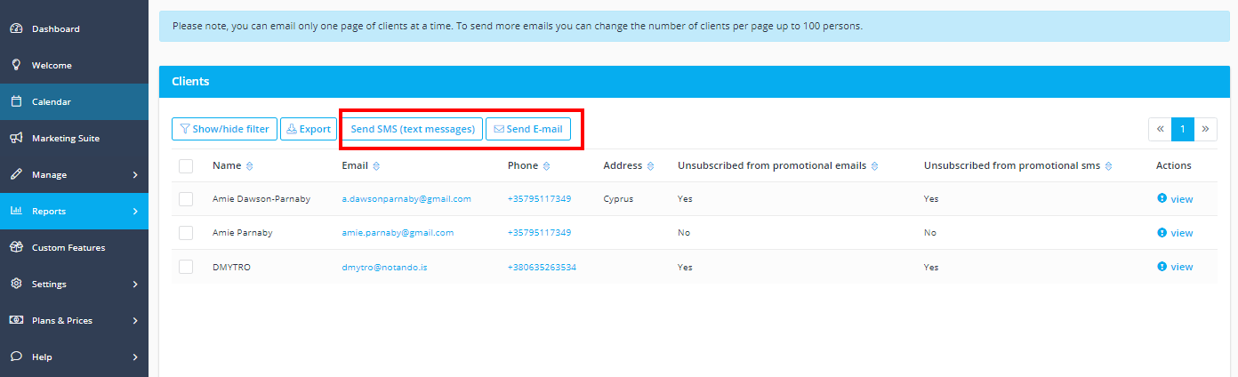
Task: Open view action for Amie Parnaby
Action: click(1175, 233)
